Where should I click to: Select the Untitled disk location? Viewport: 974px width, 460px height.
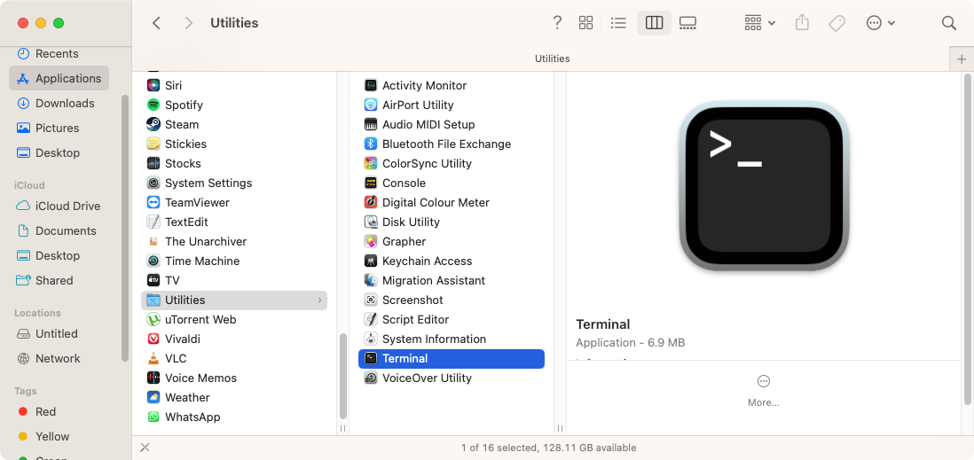coord(48,333)
